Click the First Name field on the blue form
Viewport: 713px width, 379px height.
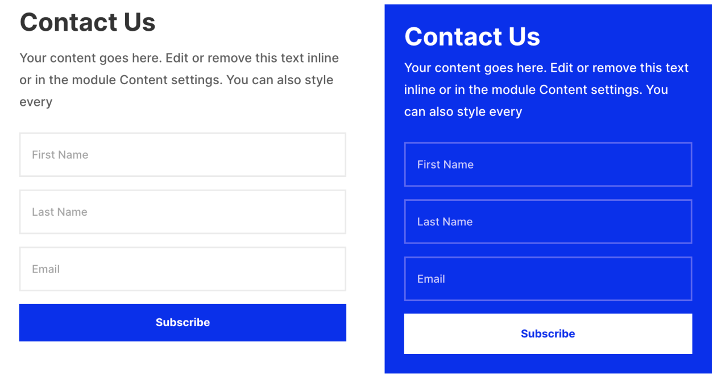click(548, 164)
